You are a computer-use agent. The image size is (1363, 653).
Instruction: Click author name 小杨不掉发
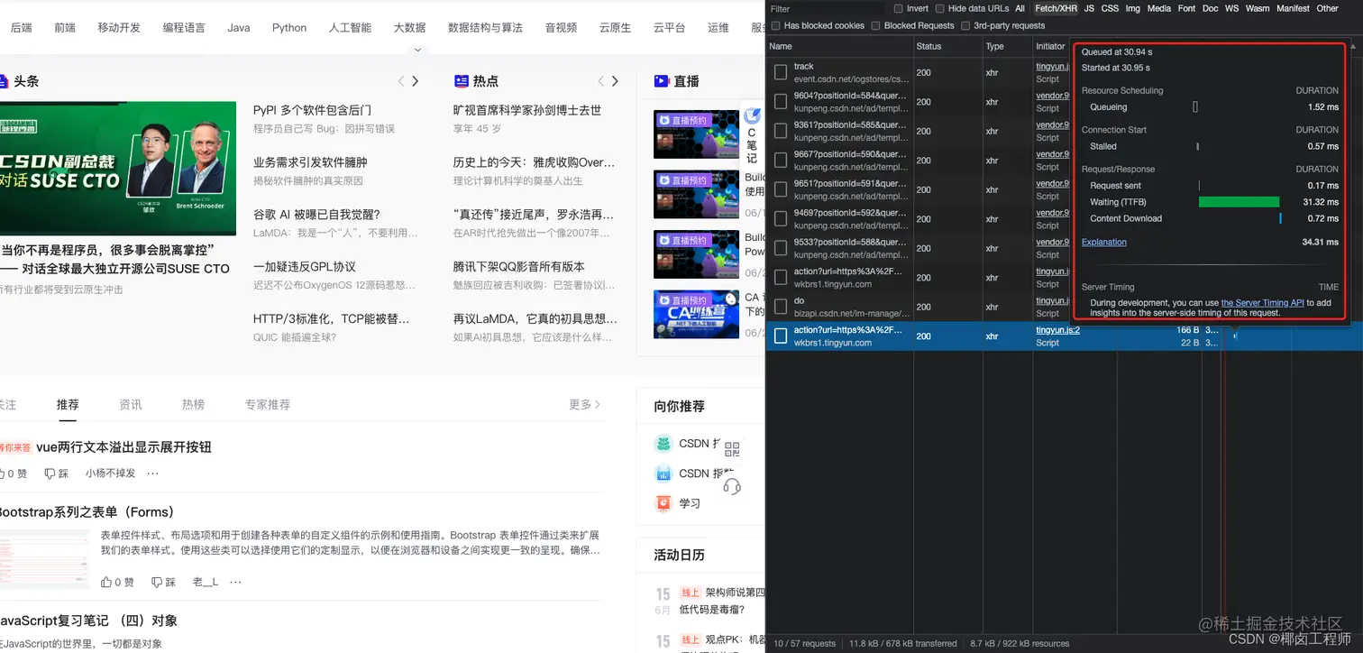tap(110, 474)
